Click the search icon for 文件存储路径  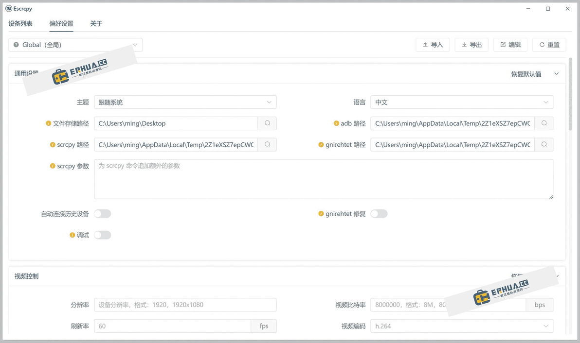[268, 123]
